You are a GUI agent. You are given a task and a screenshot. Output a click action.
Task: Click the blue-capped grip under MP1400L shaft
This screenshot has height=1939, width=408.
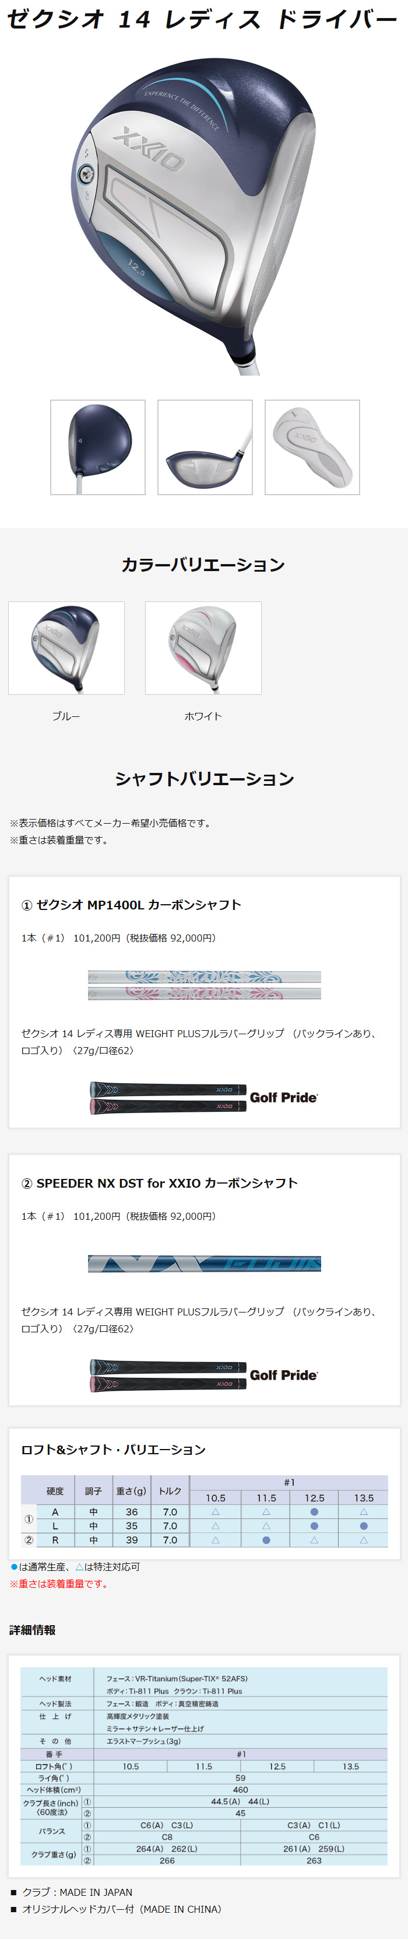coord(168,1089)
